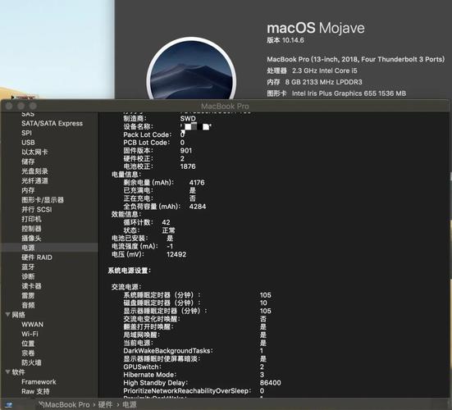
Task: Select 雷雳 in the sidebar
Action: click(28, 295)
